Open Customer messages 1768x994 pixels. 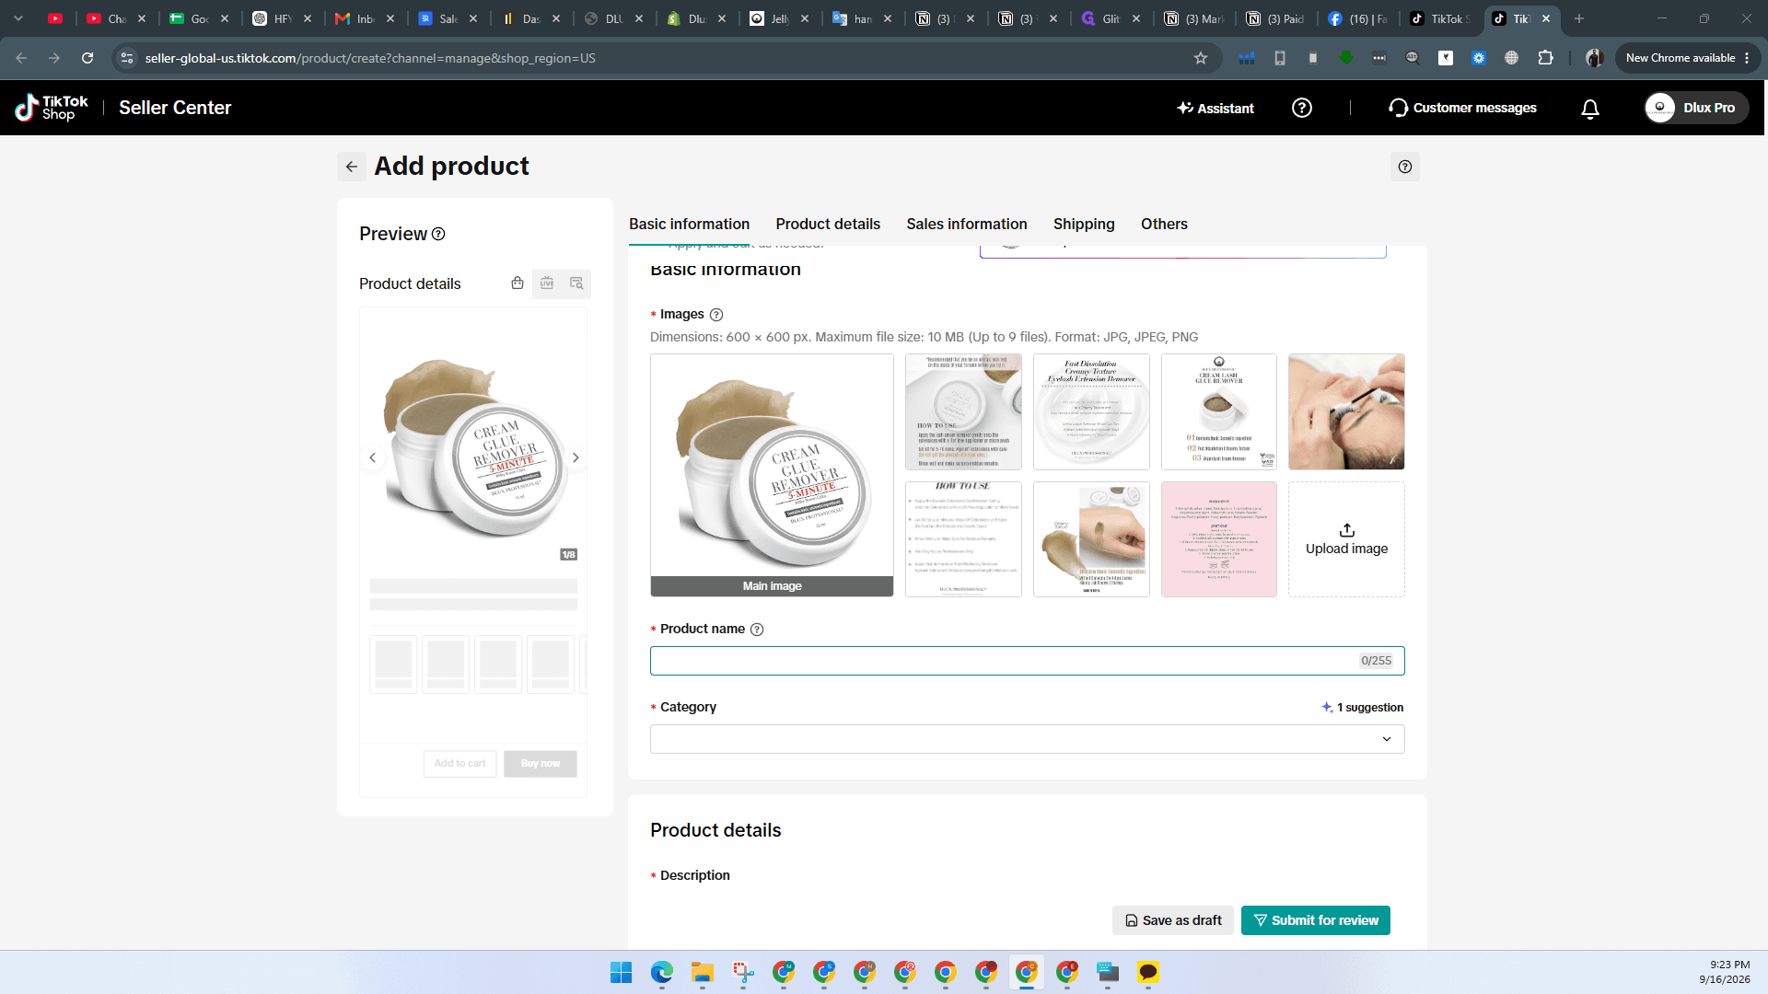tap(1462, 108)
